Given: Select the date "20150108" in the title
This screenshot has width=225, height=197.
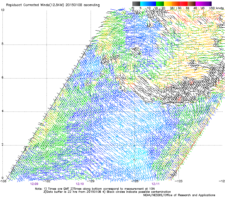Looking at the screenshot, I should point(74,5).
